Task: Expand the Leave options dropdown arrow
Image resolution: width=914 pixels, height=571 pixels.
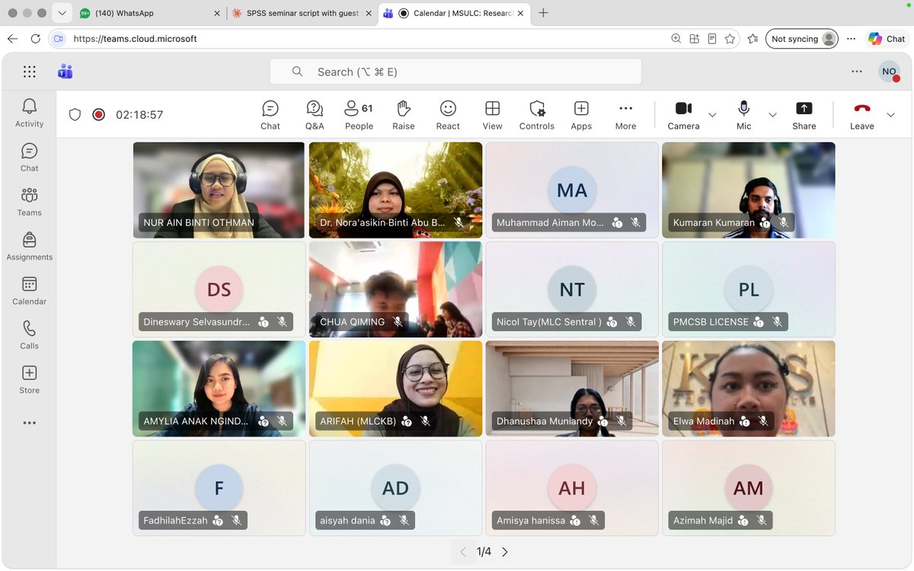Action: (x=890, y=115)
